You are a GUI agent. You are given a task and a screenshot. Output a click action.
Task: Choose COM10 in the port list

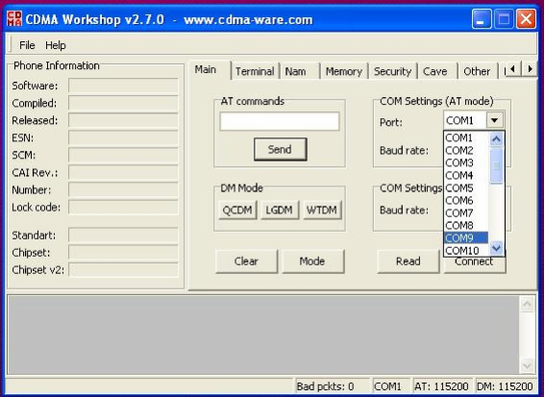466,250
